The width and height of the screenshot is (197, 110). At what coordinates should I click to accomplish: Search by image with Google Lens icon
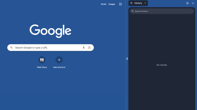click(x=89, y=48)
